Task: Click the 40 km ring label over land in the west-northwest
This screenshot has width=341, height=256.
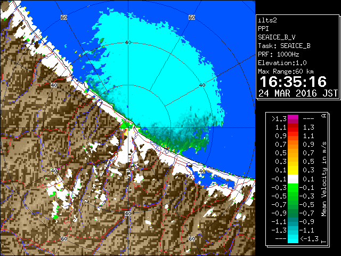Action: pyautogui.click(x=54, y=85)
